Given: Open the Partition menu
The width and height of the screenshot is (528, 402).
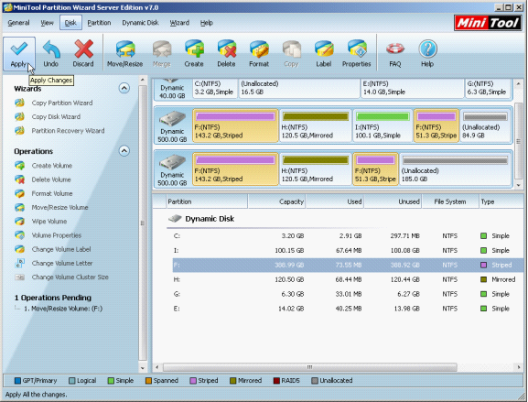Looking at the screenshot, I should pyautogui.click(x=99, y=23).
